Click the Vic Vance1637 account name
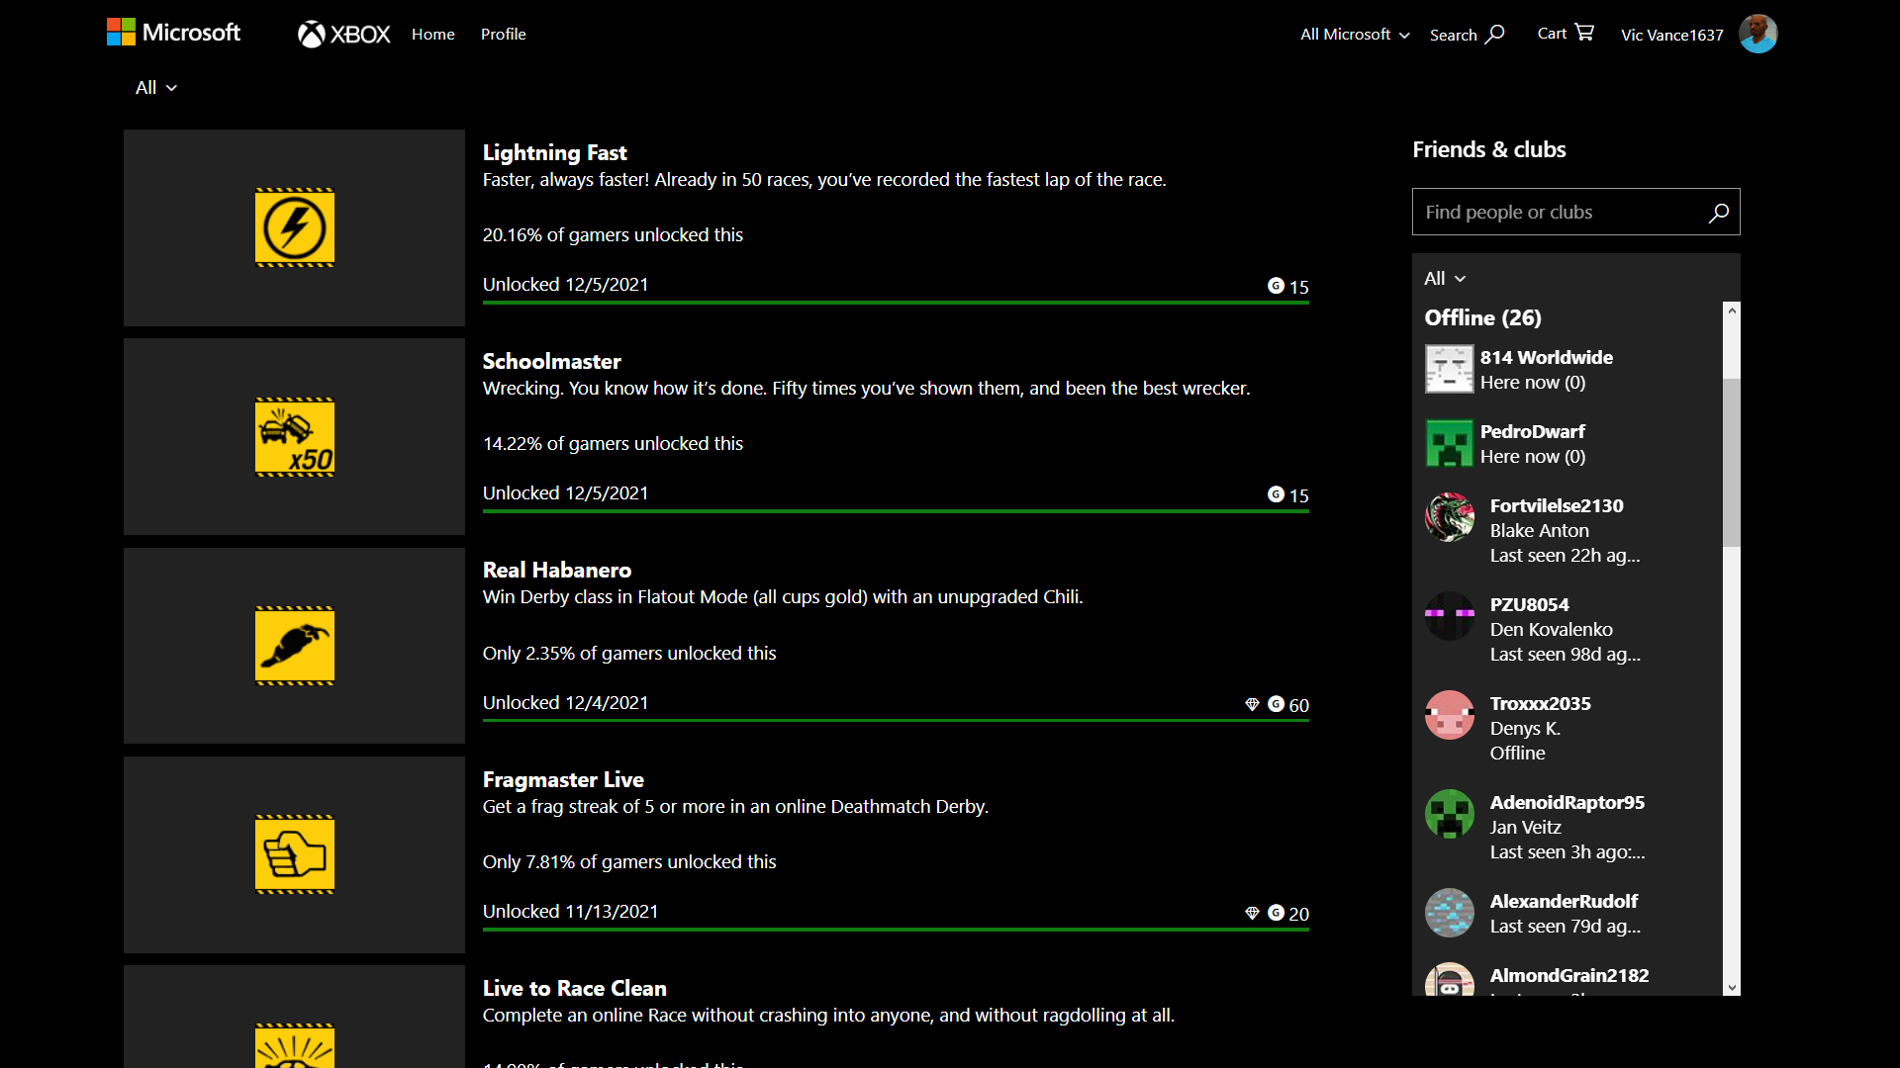The image size is (1900, 1068). (x=1671, y=35)
